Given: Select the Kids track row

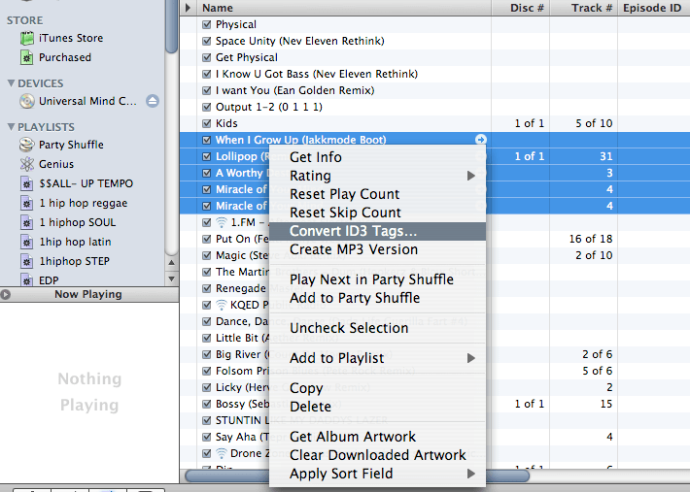Looking at the screenshot, I should (434, 123).
